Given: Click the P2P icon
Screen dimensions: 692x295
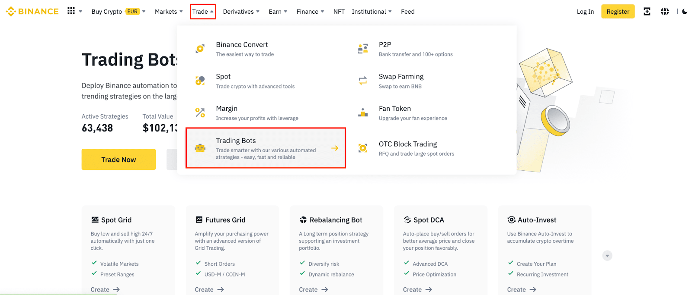Looking at the screenshot, I should click(363, 49).
